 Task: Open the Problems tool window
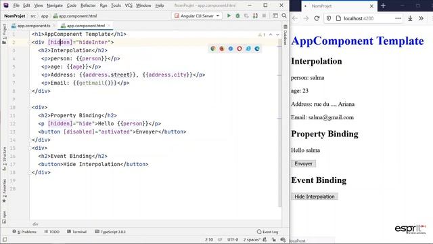pos(24,232)
